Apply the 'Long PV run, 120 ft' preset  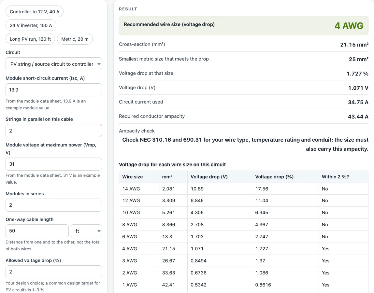click(30, 39)
